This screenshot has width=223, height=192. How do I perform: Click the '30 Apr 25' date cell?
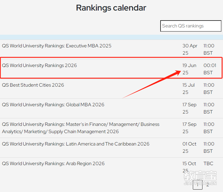point(190,50)
